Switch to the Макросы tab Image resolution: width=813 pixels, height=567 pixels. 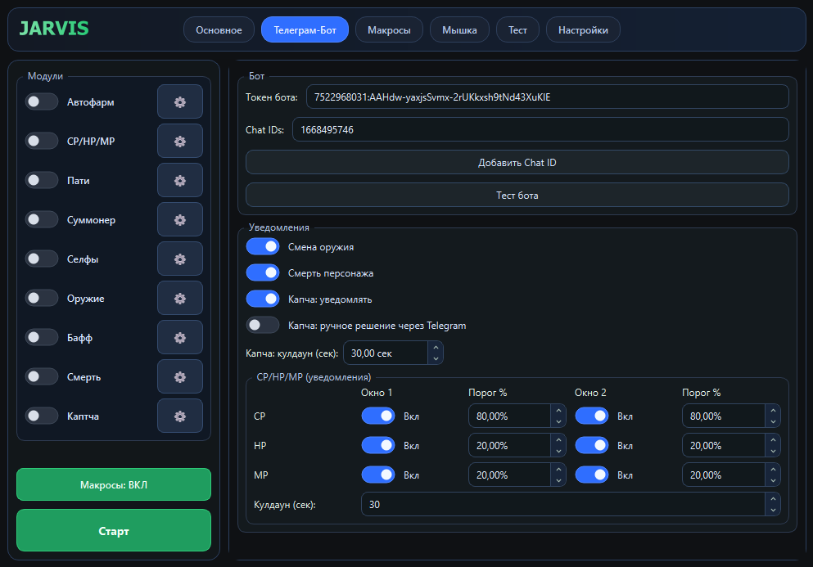[389, 30]
